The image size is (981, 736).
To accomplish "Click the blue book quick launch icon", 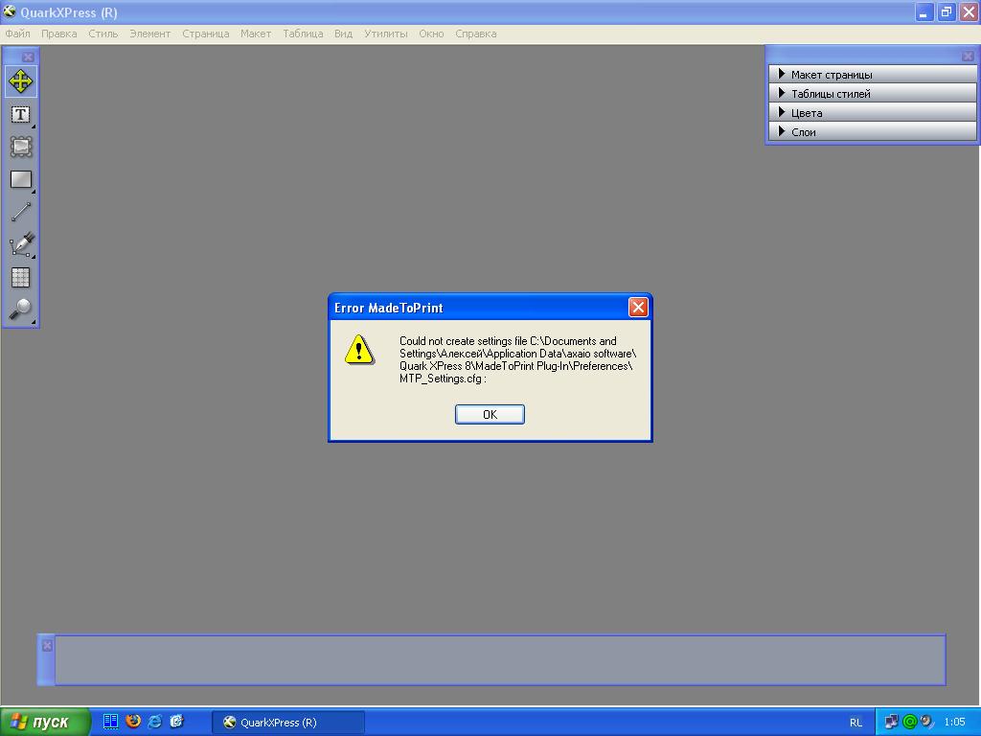I will point(111,722).
